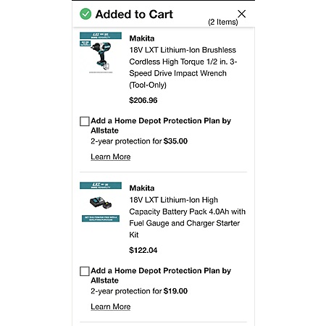Open Learn More under the $19.00 plan

pyautogui.click(x=111, y=306)
